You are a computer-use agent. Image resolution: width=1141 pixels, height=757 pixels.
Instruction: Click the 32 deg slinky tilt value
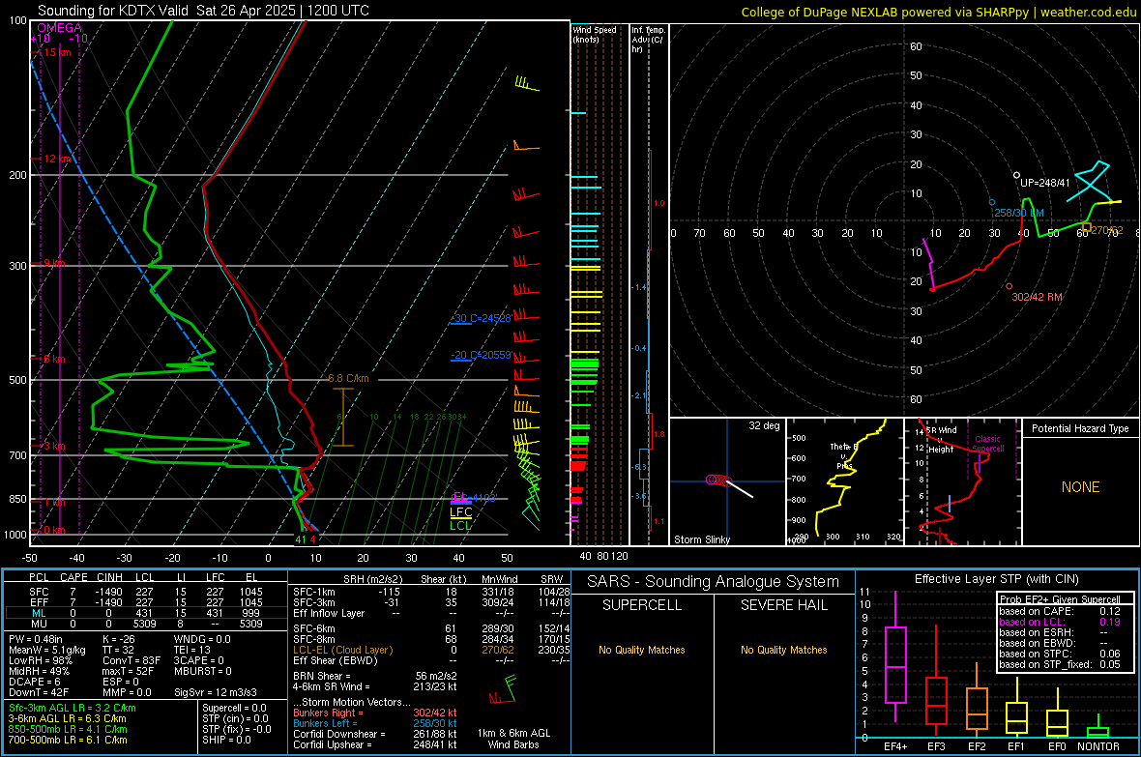click(764, 425)
